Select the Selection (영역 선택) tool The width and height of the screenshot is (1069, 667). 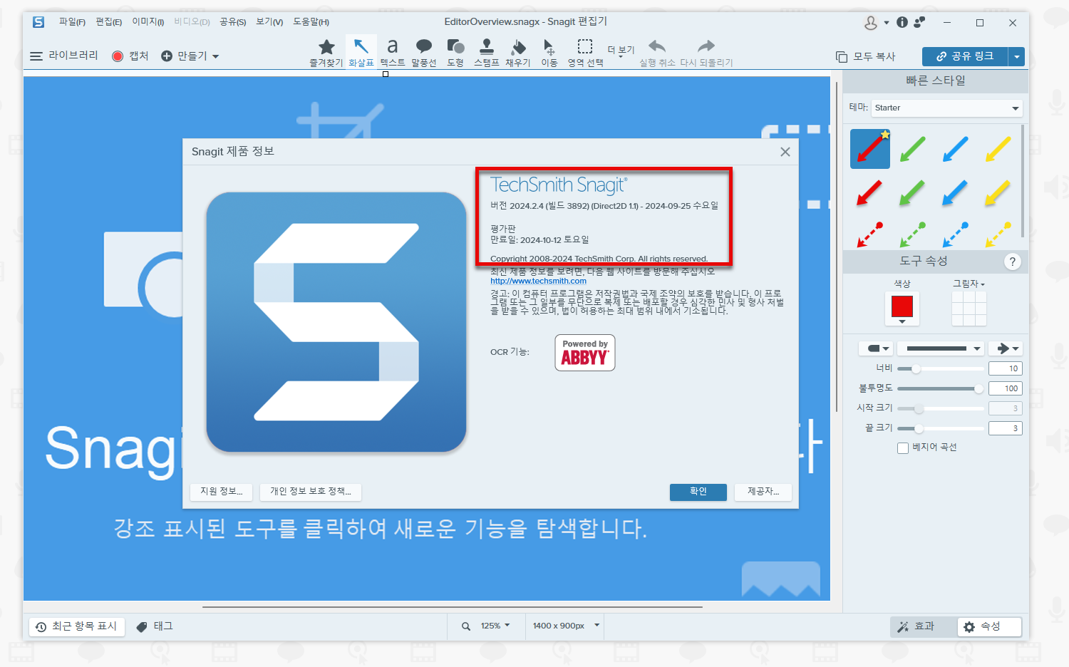585,53
